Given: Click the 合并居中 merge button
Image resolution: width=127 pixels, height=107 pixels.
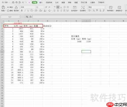Looking at the screenshot, I should (74, 9).
